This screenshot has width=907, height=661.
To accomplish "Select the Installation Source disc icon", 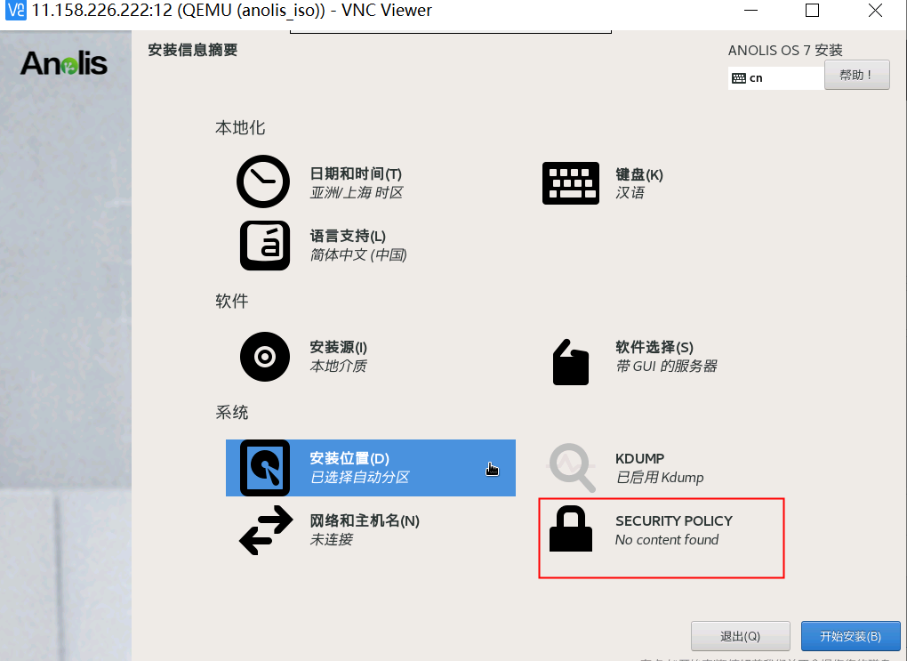I will pyautogui.click(x=265, y=357).
